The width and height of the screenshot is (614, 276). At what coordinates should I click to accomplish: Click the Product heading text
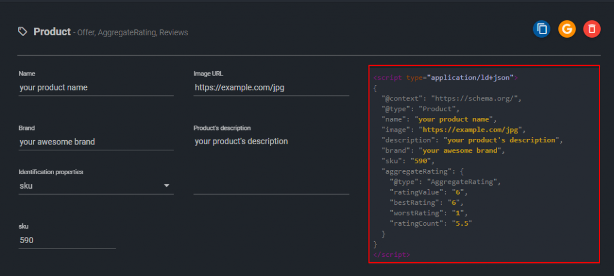[x=52, y=32]
